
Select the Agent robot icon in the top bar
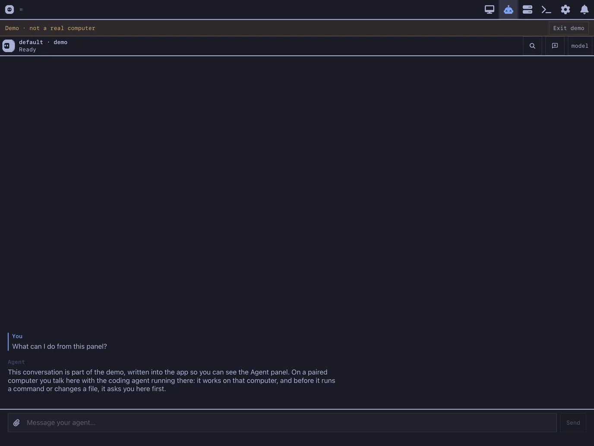coord(509,10)
